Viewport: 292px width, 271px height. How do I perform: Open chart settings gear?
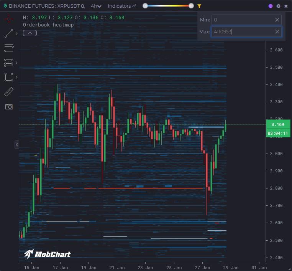coord(278,6)
